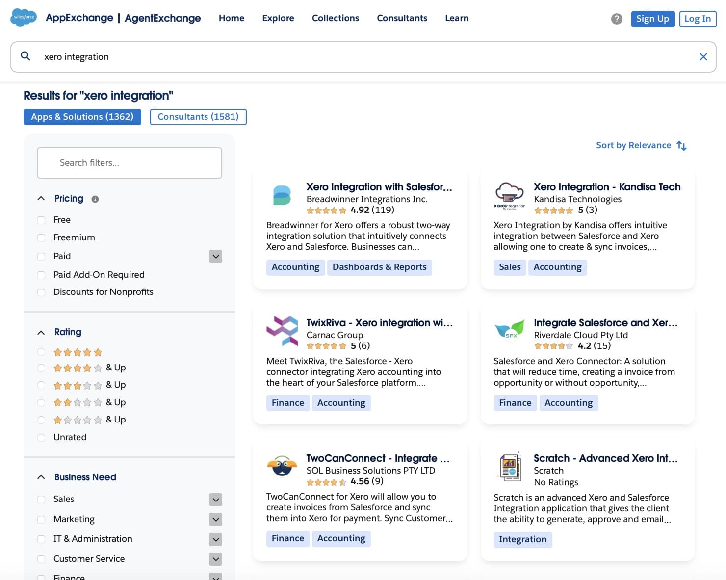This screenshot has height=580, width=726.
Task: Check the Paid pricing filter
Action: [x=42, y=257]
